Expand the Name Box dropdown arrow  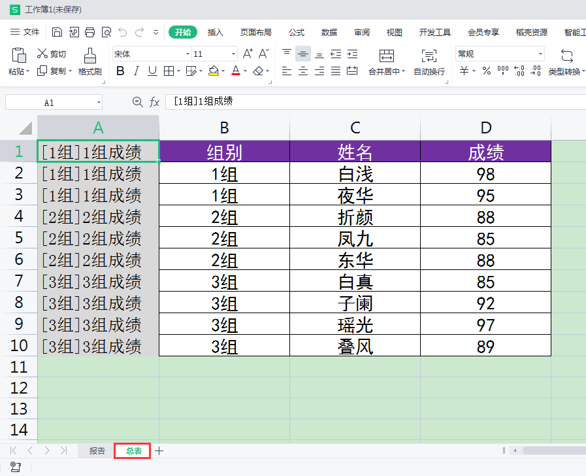point(99,102)
